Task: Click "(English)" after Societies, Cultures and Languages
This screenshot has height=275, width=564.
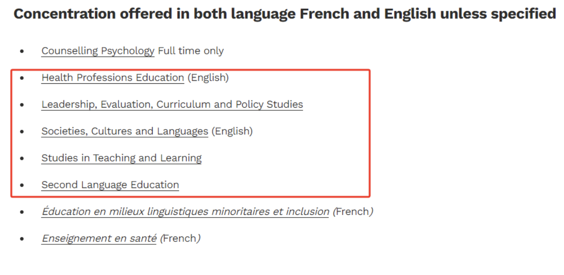Action: click(x=232, y=131)
